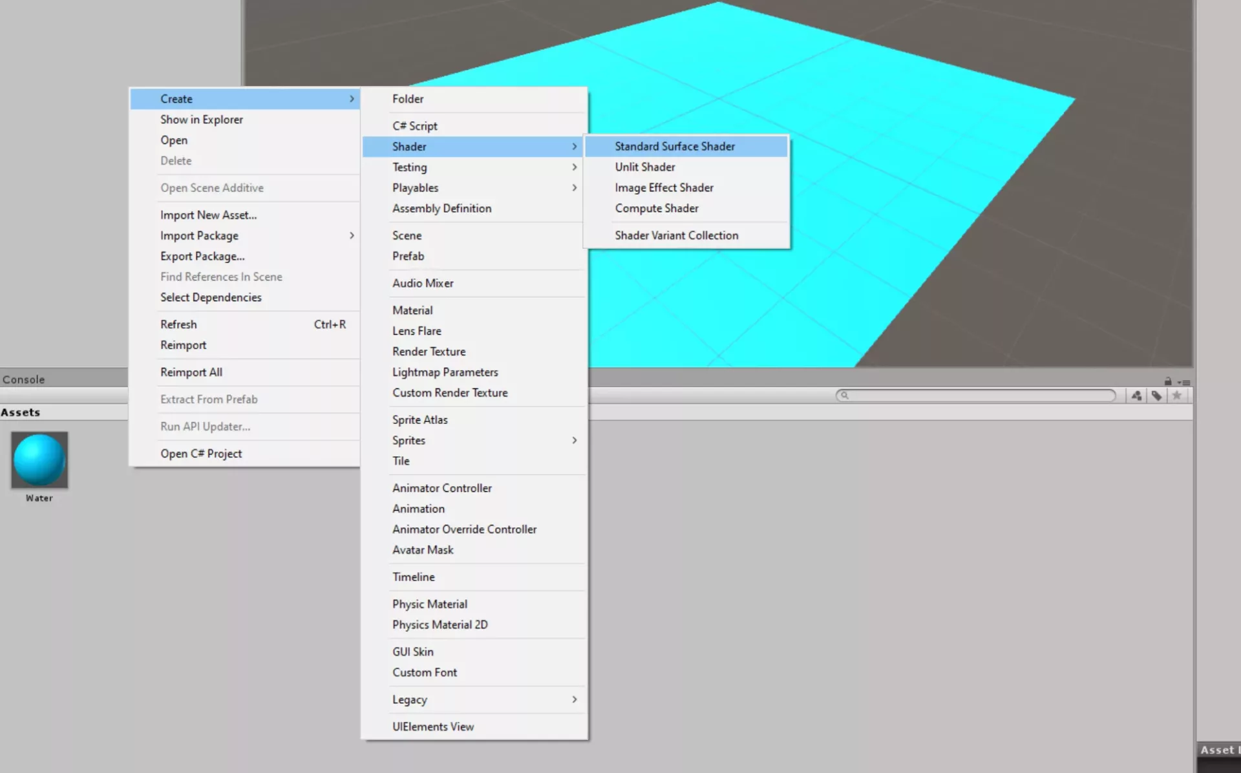
Task: Switch to the Console tab
Action: click(24, 379)
